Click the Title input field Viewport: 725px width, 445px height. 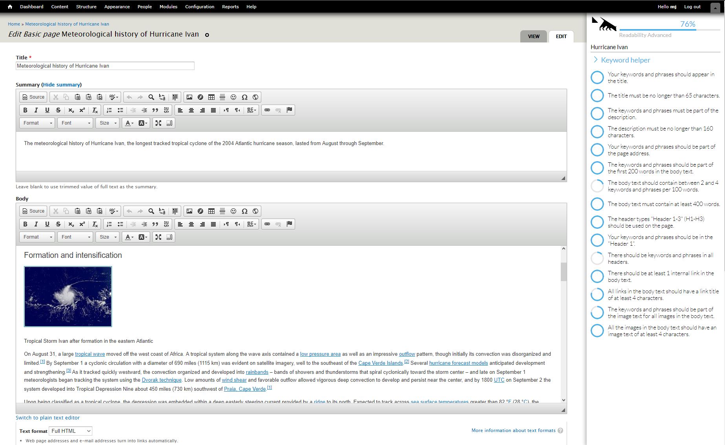click(105, 66)
